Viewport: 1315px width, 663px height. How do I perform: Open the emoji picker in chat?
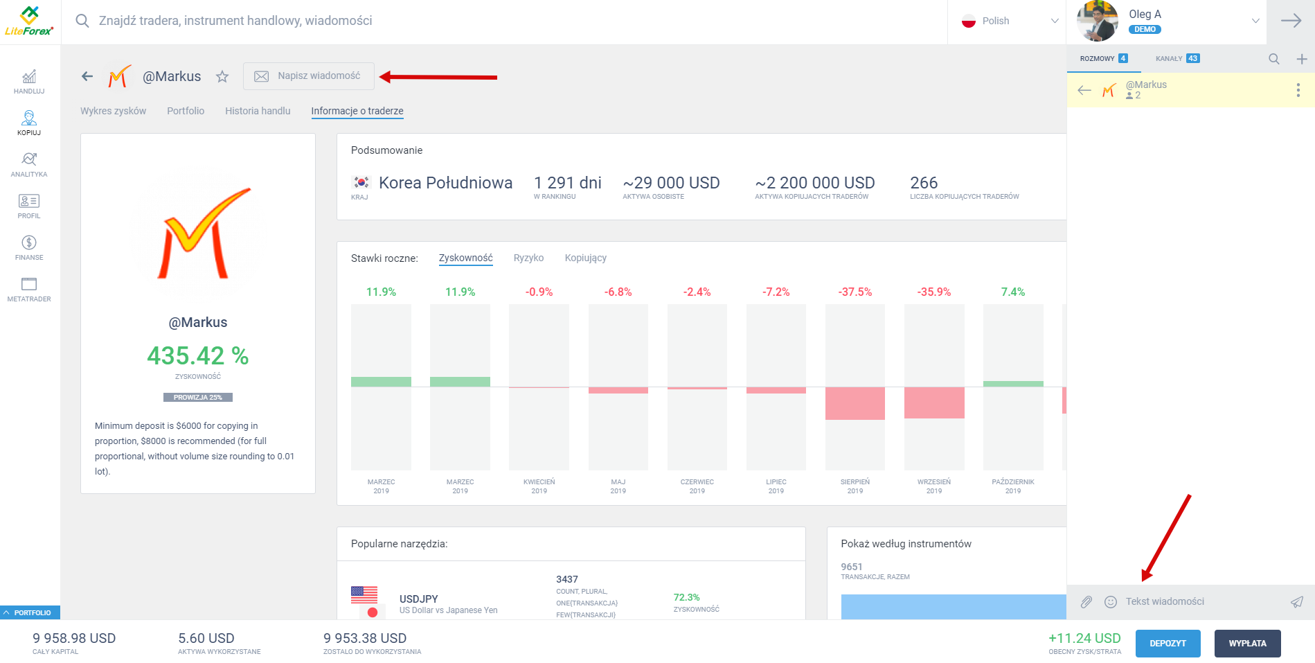click(1111, 602)
